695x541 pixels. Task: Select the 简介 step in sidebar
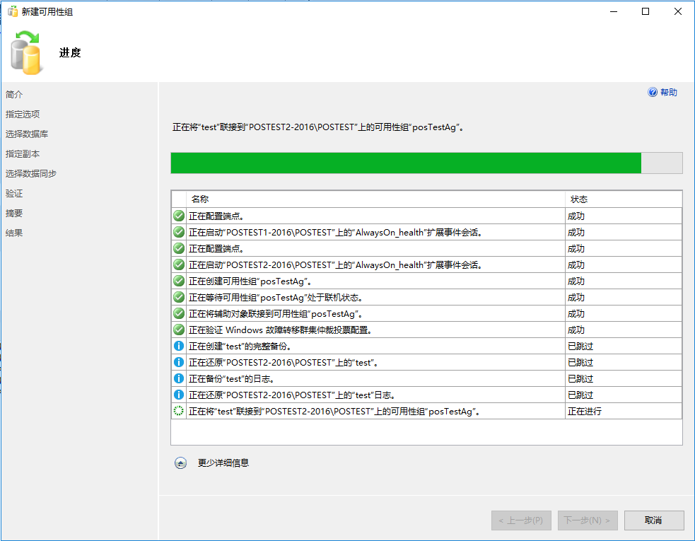14,95
